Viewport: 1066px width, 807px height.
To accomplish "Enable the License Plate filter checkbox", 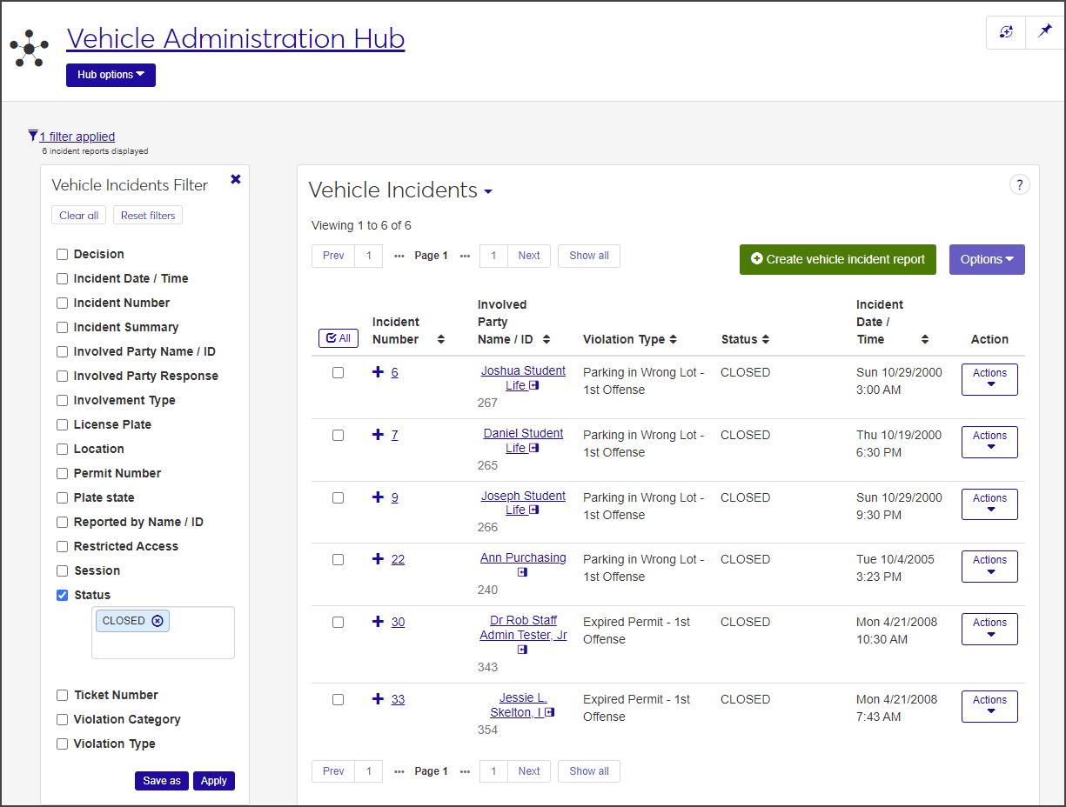I will [x=62, y=425].
